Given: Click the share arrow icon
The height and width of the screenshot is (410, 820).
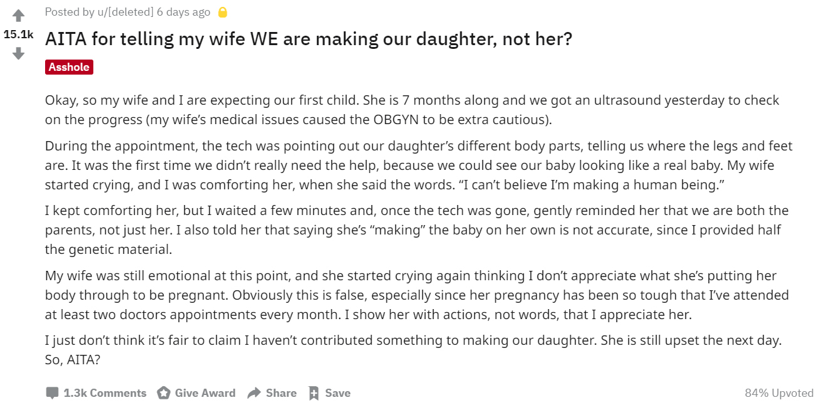Looking at the screenshot, I should click(x=254, y=393).
